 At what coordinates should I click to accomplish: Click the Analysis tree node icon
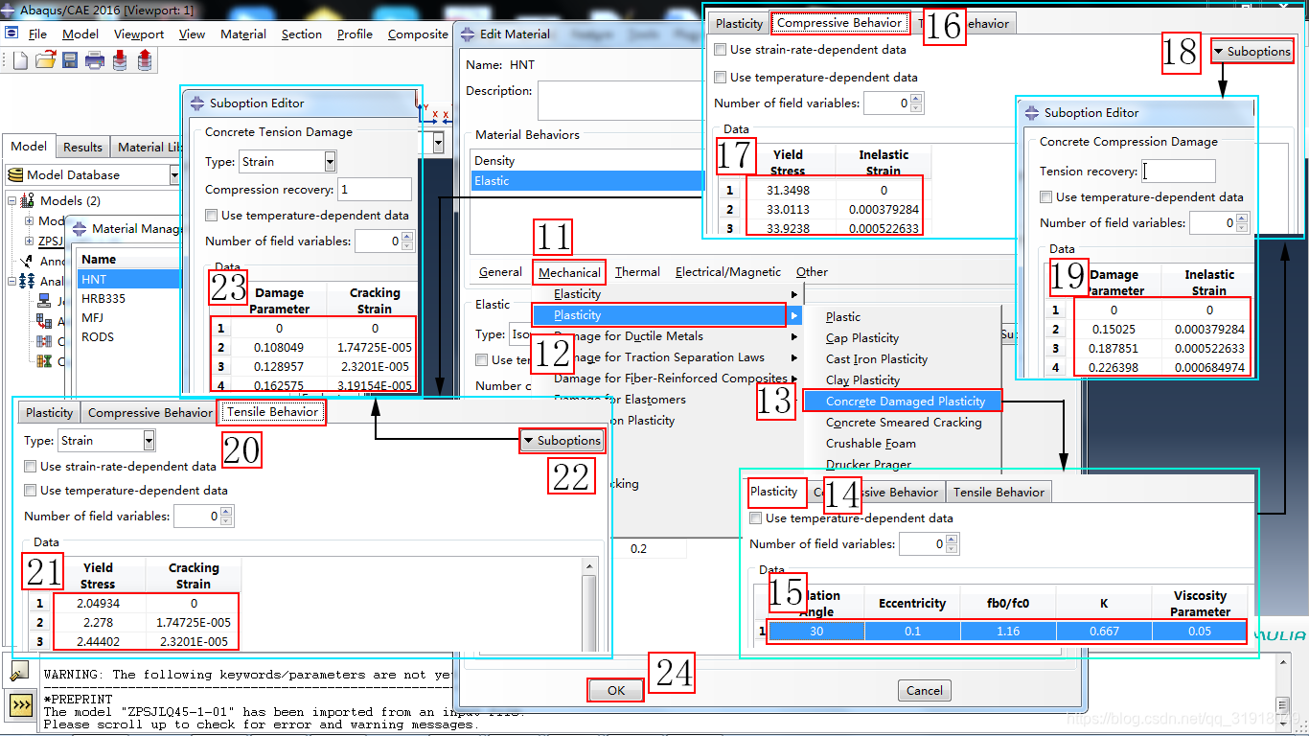coord(29,282)
